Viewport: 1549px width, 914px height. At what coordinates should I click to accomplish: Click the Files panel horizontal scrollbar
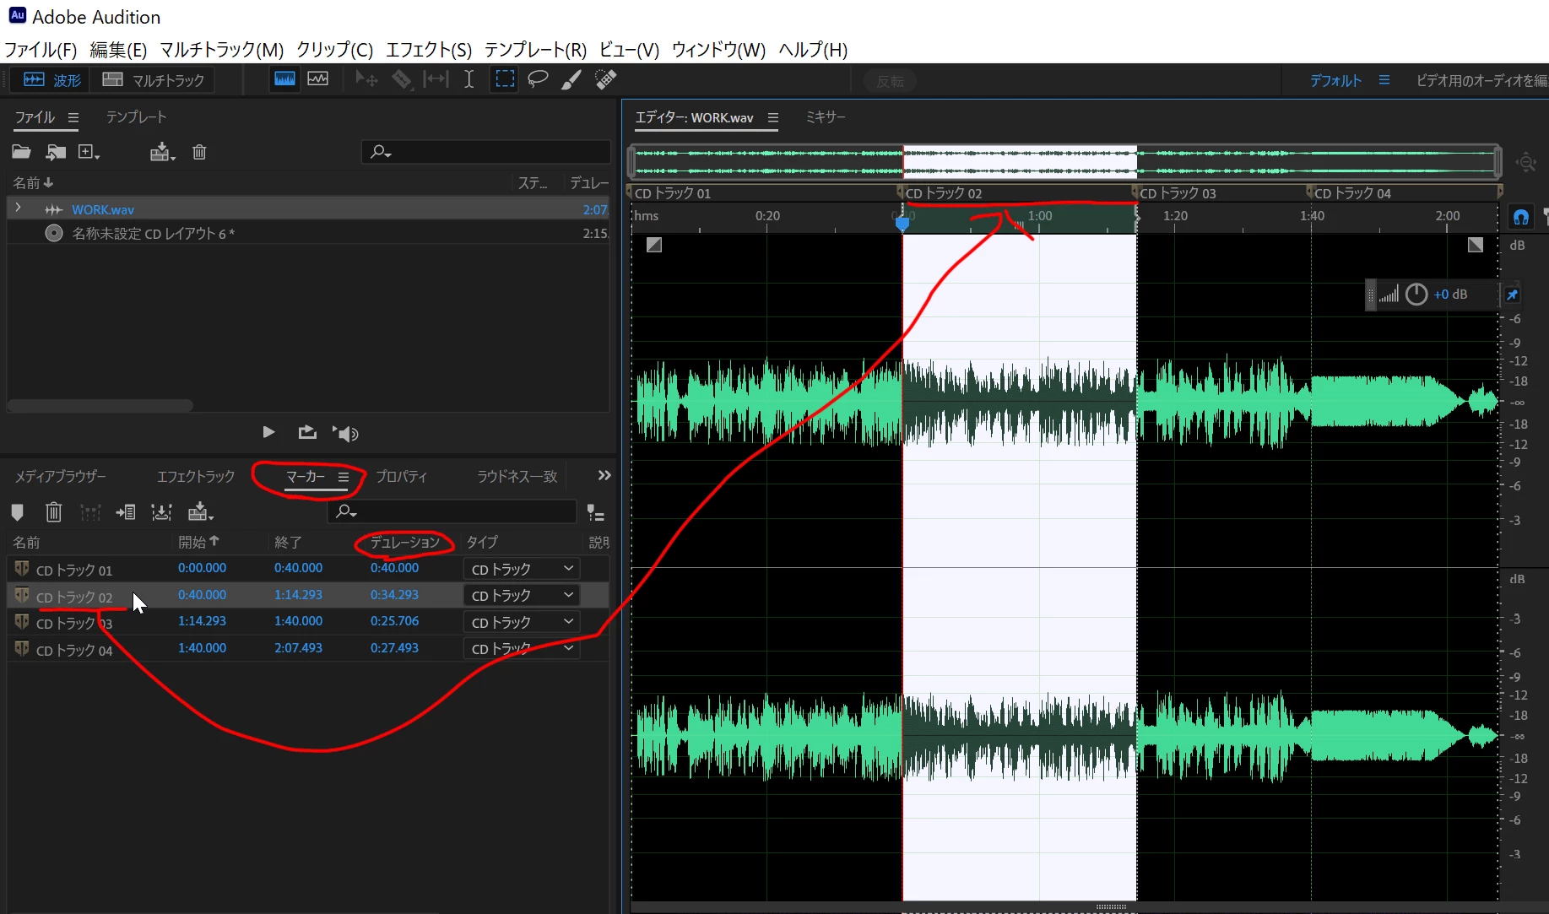pos(100,406)
